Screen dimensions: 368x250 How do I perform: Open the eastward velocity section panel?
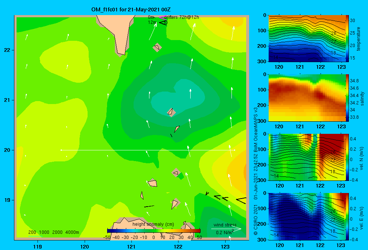307,217
